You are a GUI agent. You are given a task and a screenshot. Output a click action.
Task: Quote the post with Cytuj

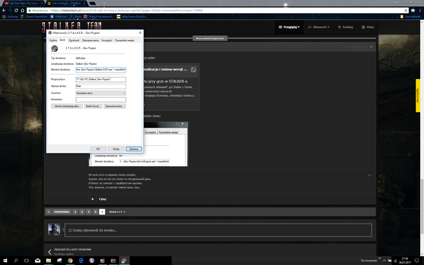pyautogui.click(x=102, y=199)
